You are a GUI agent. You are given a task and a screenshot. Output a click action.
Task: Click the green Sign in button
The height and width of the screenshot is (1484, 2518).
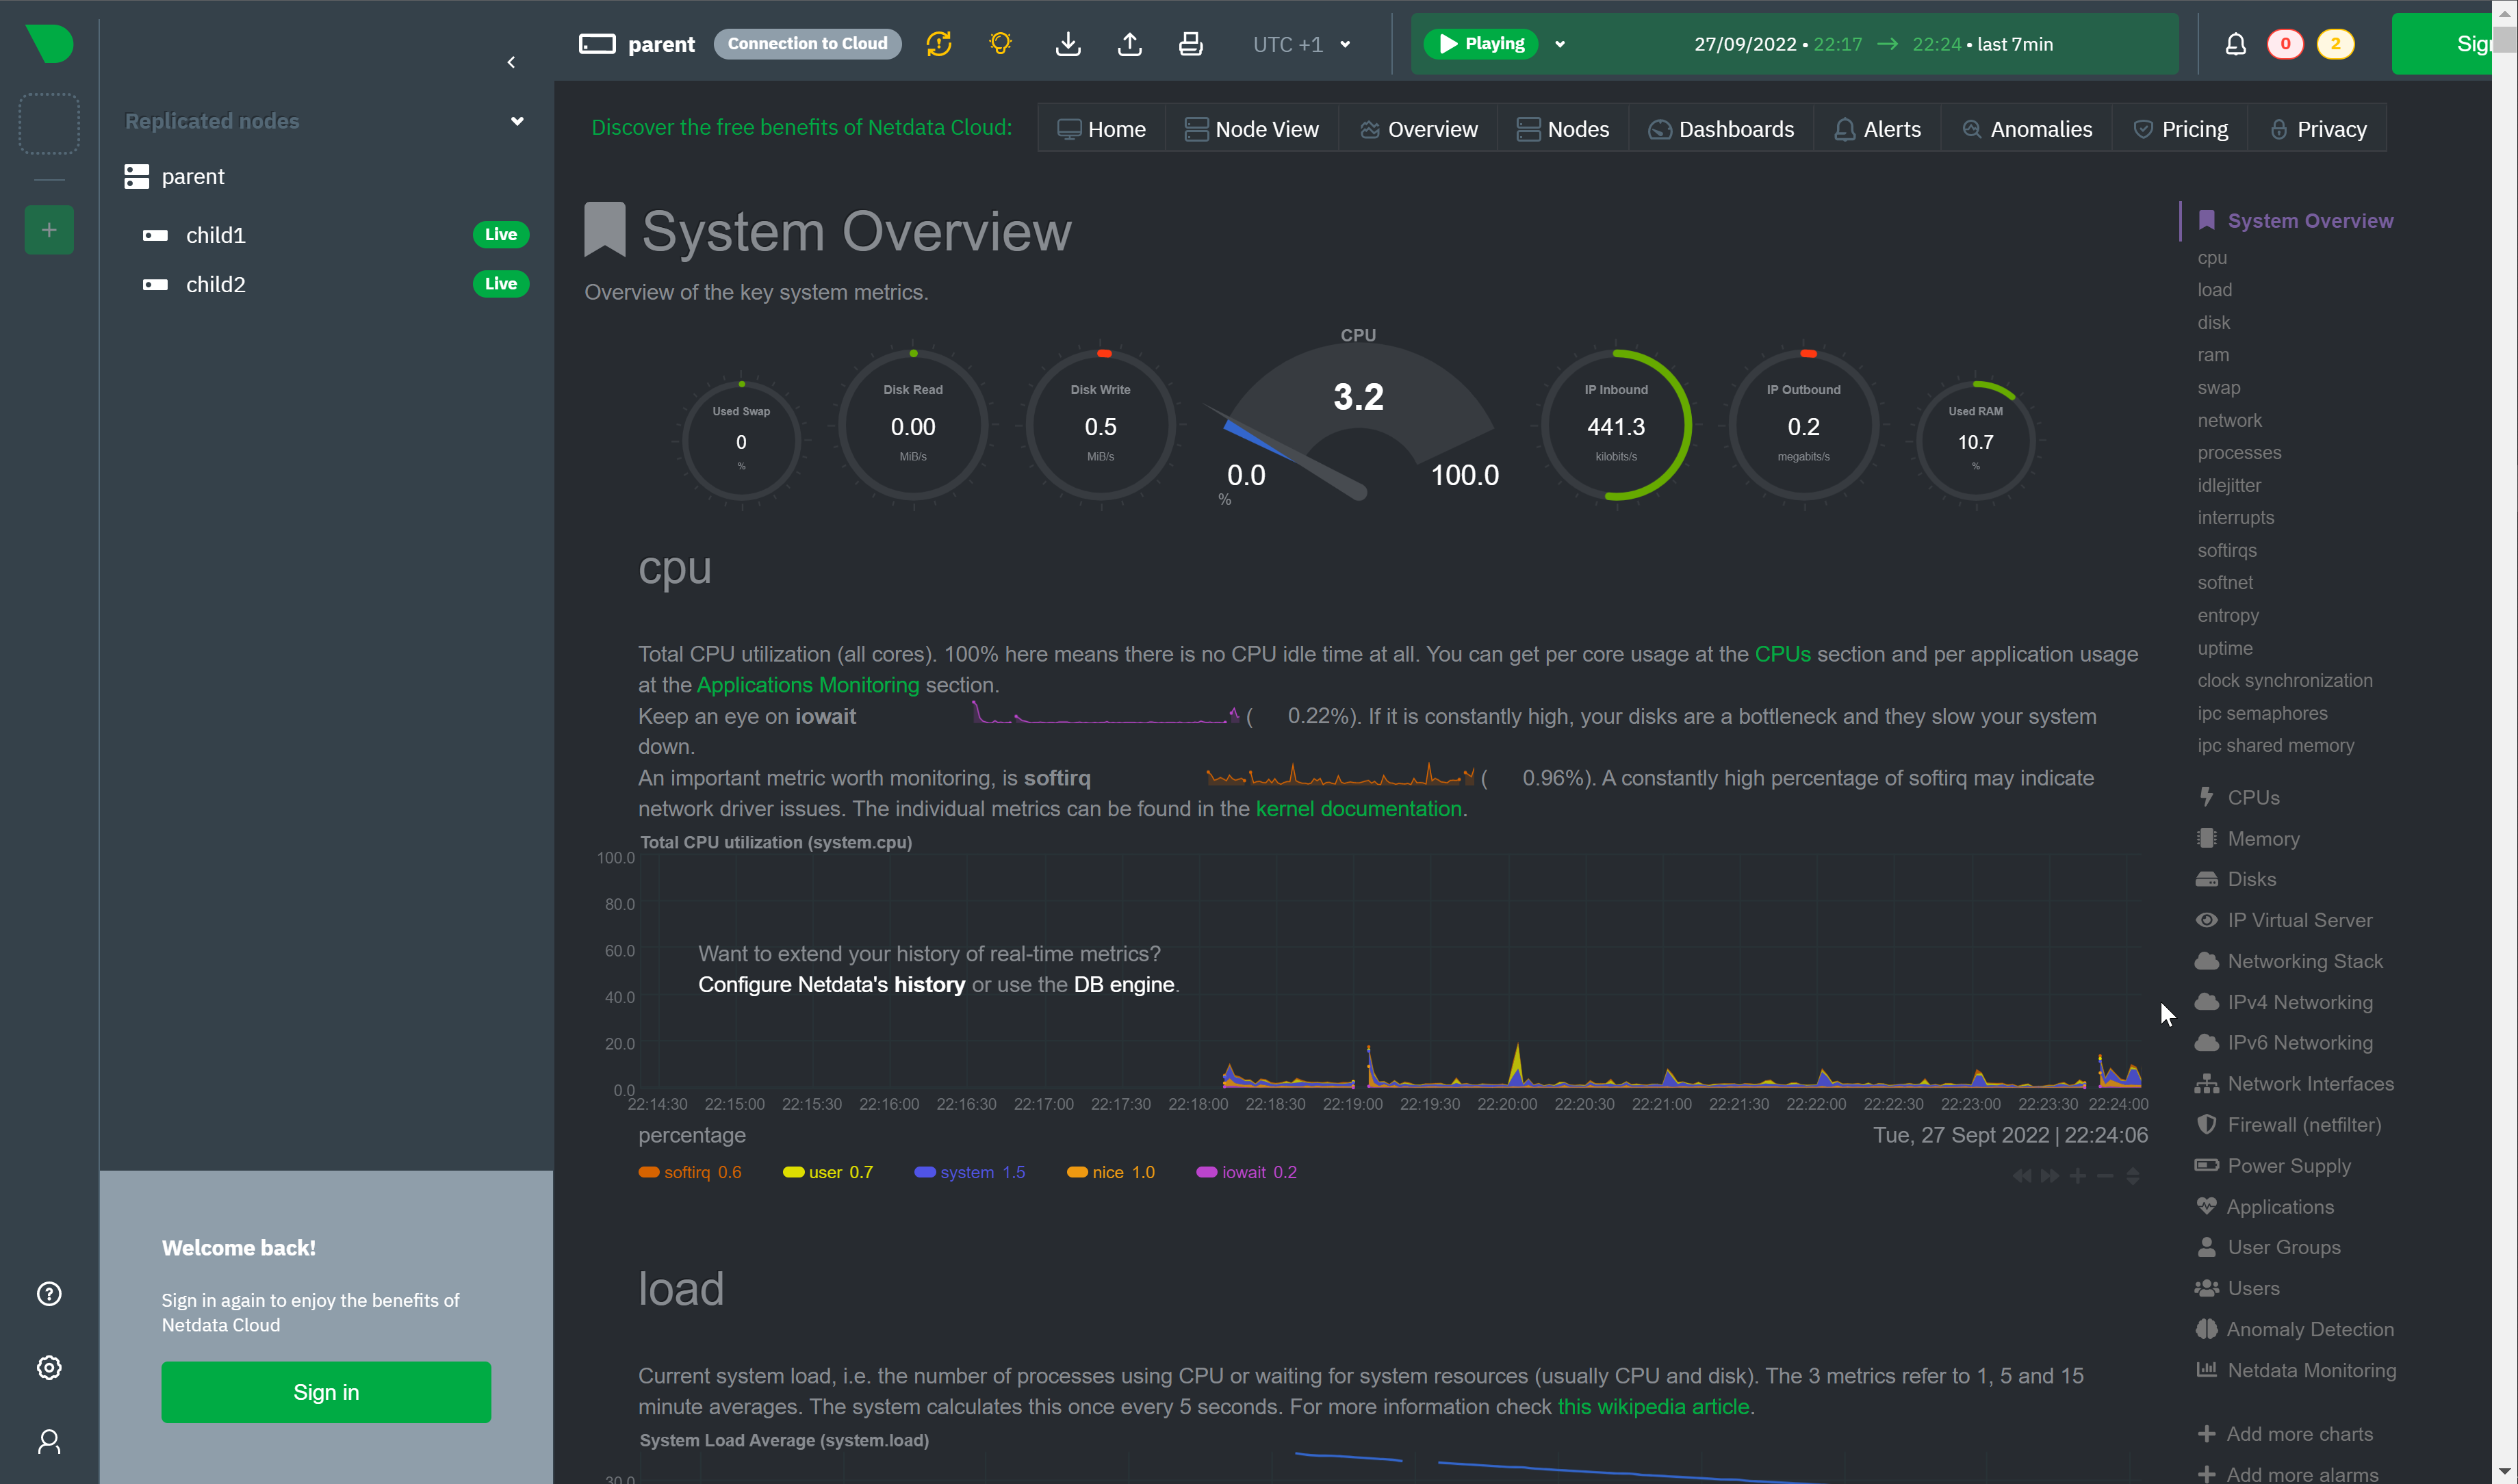(x=326, y=1392)
